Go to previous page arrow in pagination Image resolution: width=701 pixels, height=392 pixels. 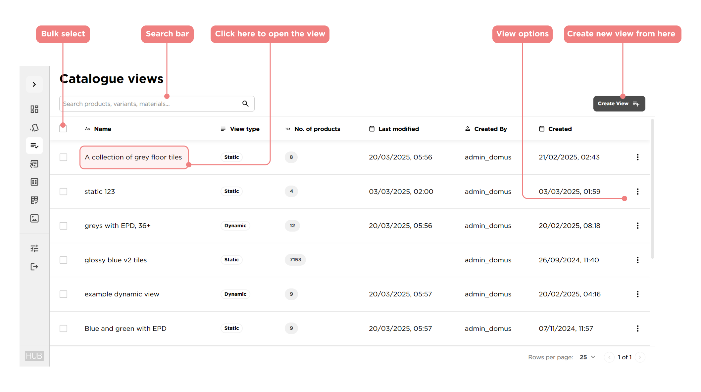609,357
